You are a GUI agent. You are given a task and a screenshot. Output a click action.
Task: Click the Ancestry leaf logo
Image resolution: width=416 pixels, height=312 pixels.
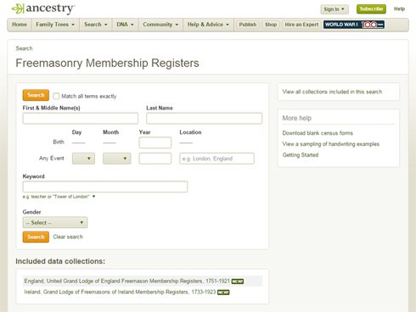pos(18,8)
